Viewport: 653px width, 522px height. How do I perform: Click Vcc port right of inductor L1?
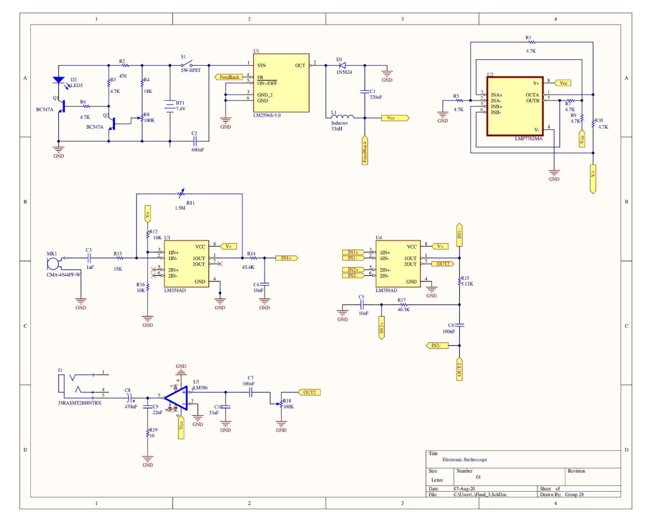[395, 118]
